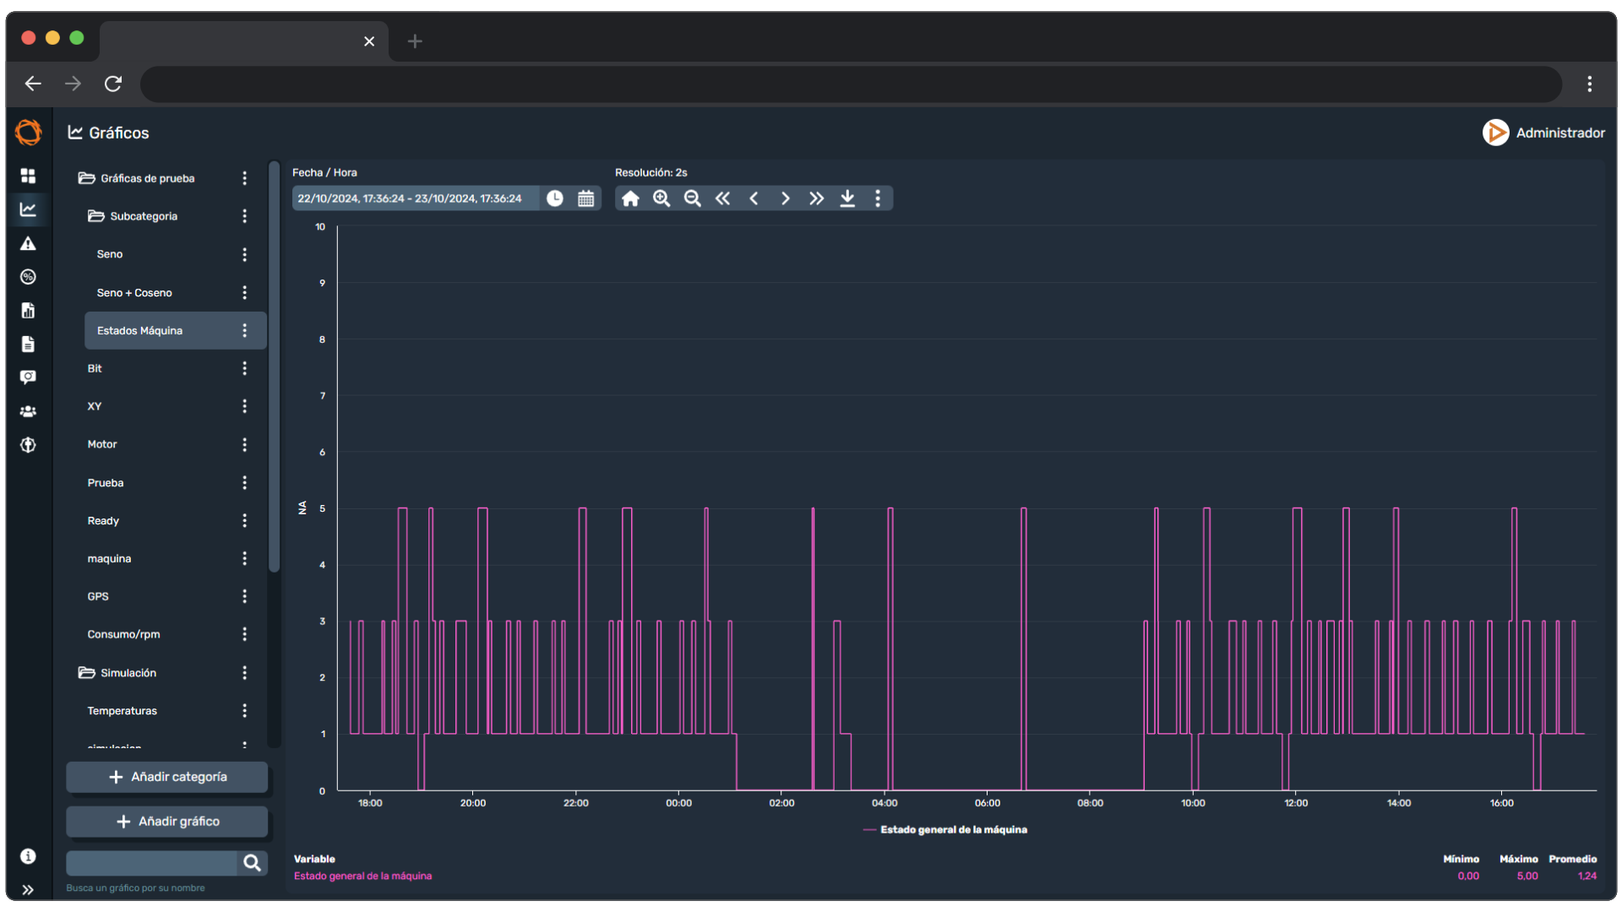Zoom in on the chart

661,198
